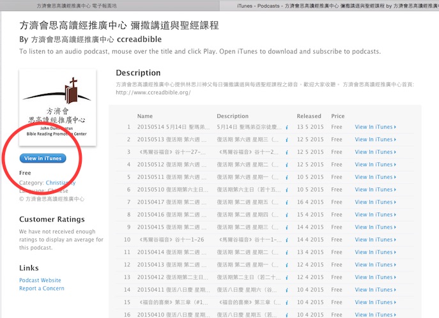
Task: Click the info icon in row 16
Action: pyautogui.click(x=287, y=315)
